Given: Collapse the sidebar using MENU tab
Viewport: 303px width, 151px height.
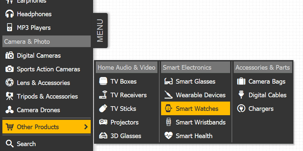Looking at the screenshot, I should pyautogui.click(x=100, y=31).
